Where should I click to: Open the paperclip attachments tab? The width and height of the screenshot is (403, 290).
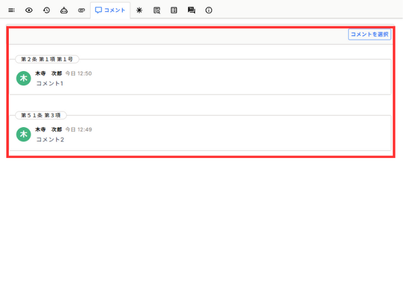(81, 10)
